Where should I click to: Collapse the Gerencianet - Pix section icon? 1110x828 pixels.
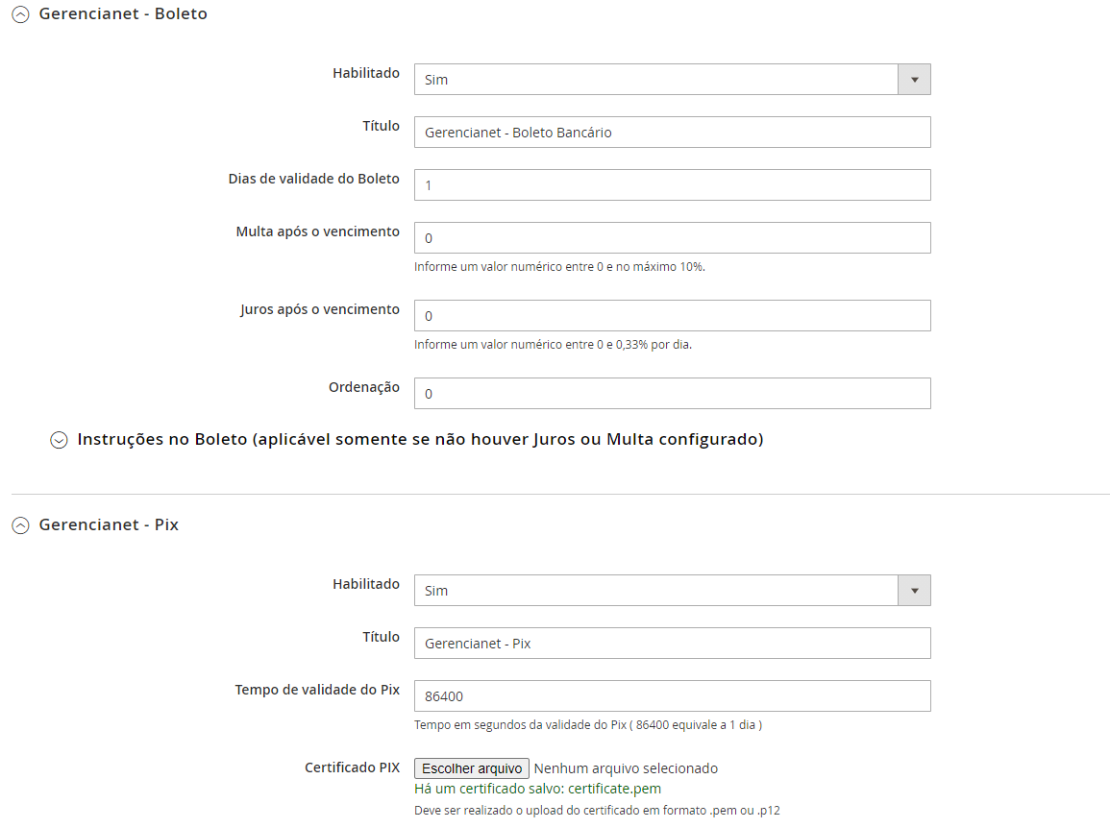(20, 526)
